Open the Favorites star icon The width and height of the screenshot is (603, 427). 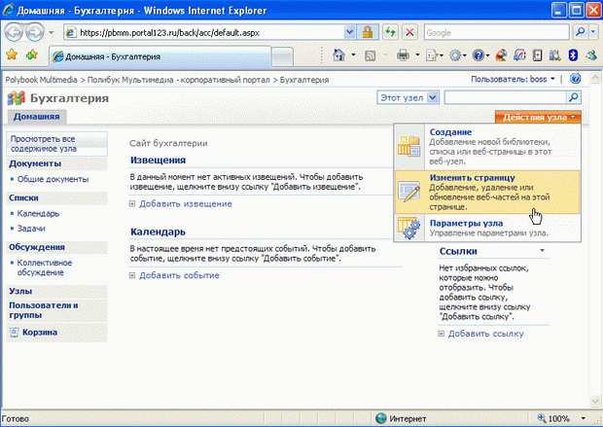click(12, 55)
